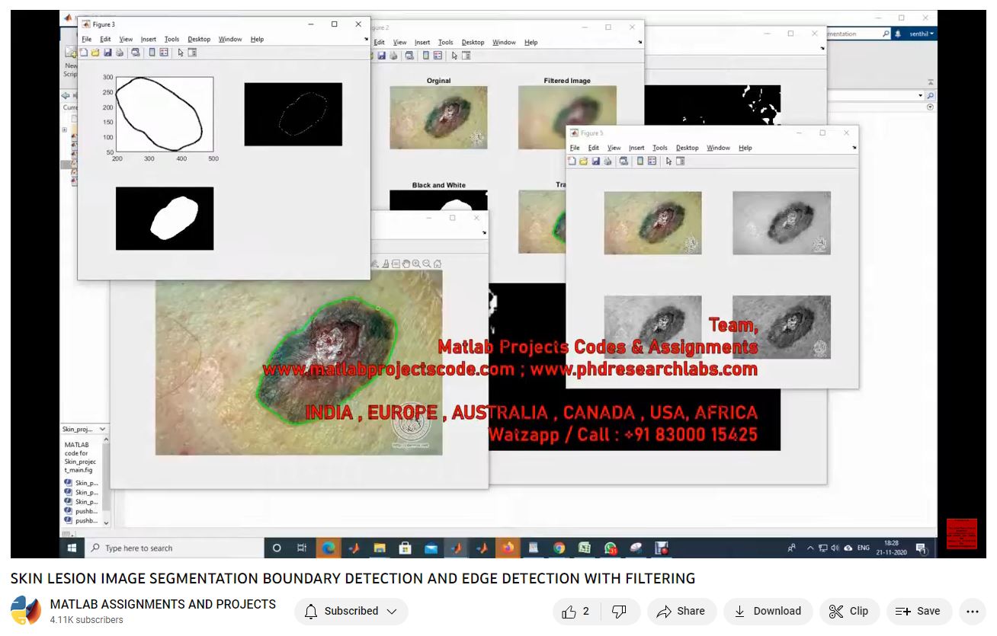Open MATLAB ASSIGNMENTS AND PROJECTS channel page
The image size is (997, 636).
tap(163, 604)
